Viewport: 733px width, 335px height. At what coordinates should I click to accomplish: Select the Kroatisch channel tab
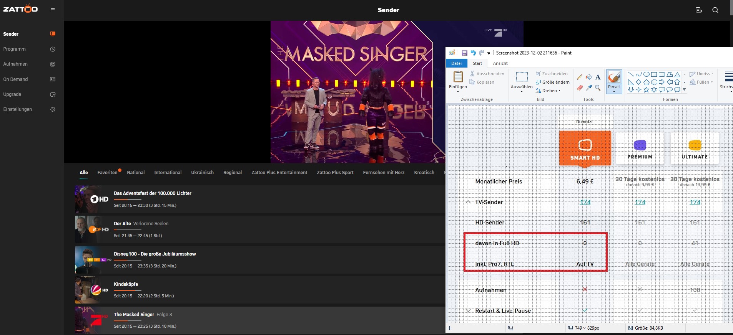coord(424,173)
